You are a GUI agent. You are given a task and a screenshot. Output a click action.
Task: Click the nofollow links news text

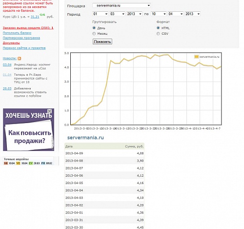[30, 92]
